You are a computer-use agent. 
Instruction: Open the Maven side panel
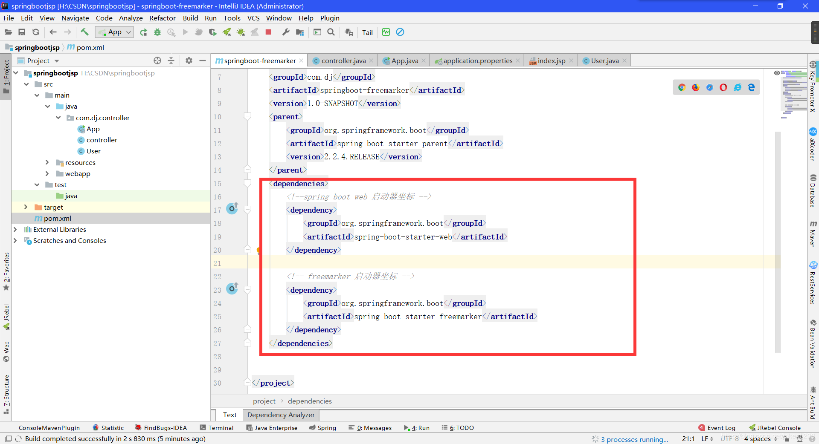pyautogui.click(x=813, y=234)
